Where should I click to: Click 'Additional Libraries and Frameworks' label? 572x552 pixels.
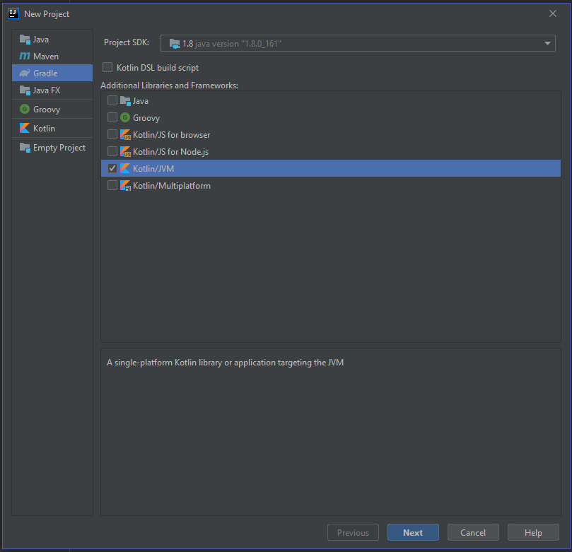pos(169,86)
